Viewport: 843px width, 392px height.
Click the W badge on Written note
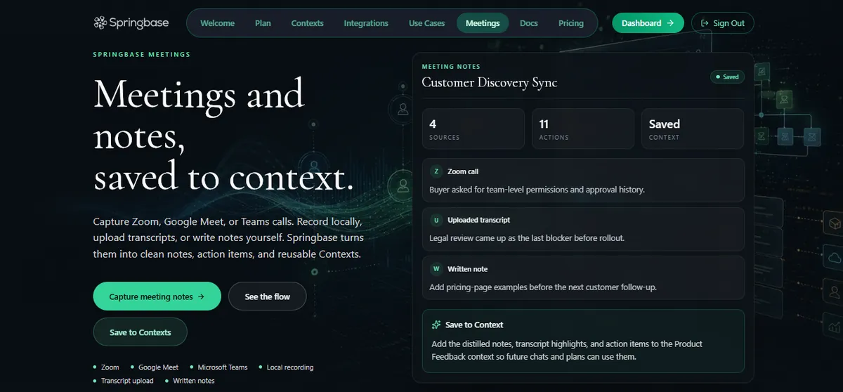tap(436, 269)
